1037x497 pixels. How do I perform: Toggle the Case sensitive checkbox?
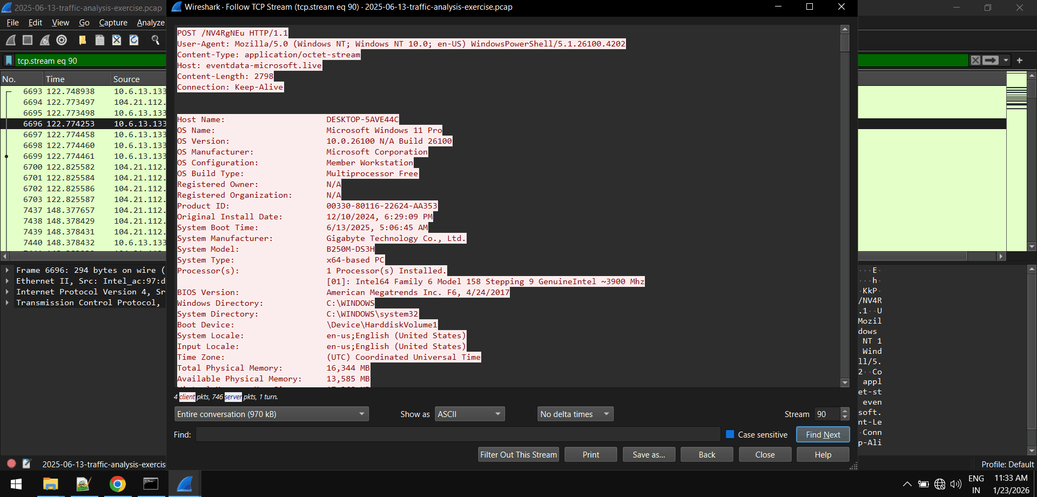coord(730,434)
